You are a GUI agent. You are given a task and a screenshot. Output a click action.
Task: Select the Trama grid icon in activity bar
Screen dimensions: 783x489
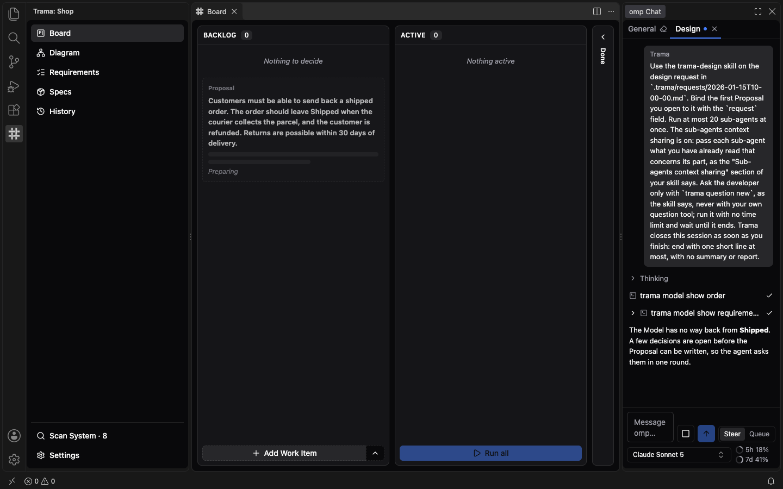pos(14,134)
